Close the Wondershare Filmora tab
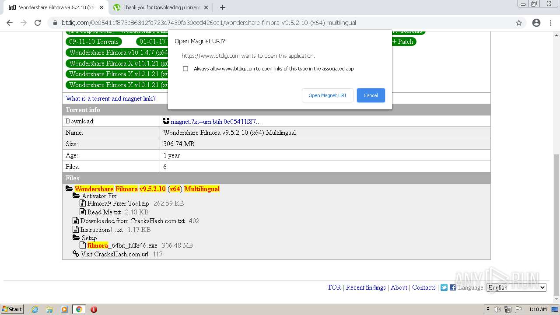The height and width of the screenshot is (315, 560). tap(101, 7)
